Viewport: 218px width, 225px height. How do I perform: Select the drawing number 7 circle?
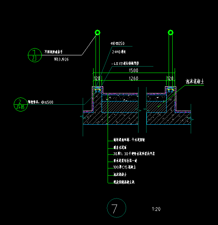tap(116, 208)
